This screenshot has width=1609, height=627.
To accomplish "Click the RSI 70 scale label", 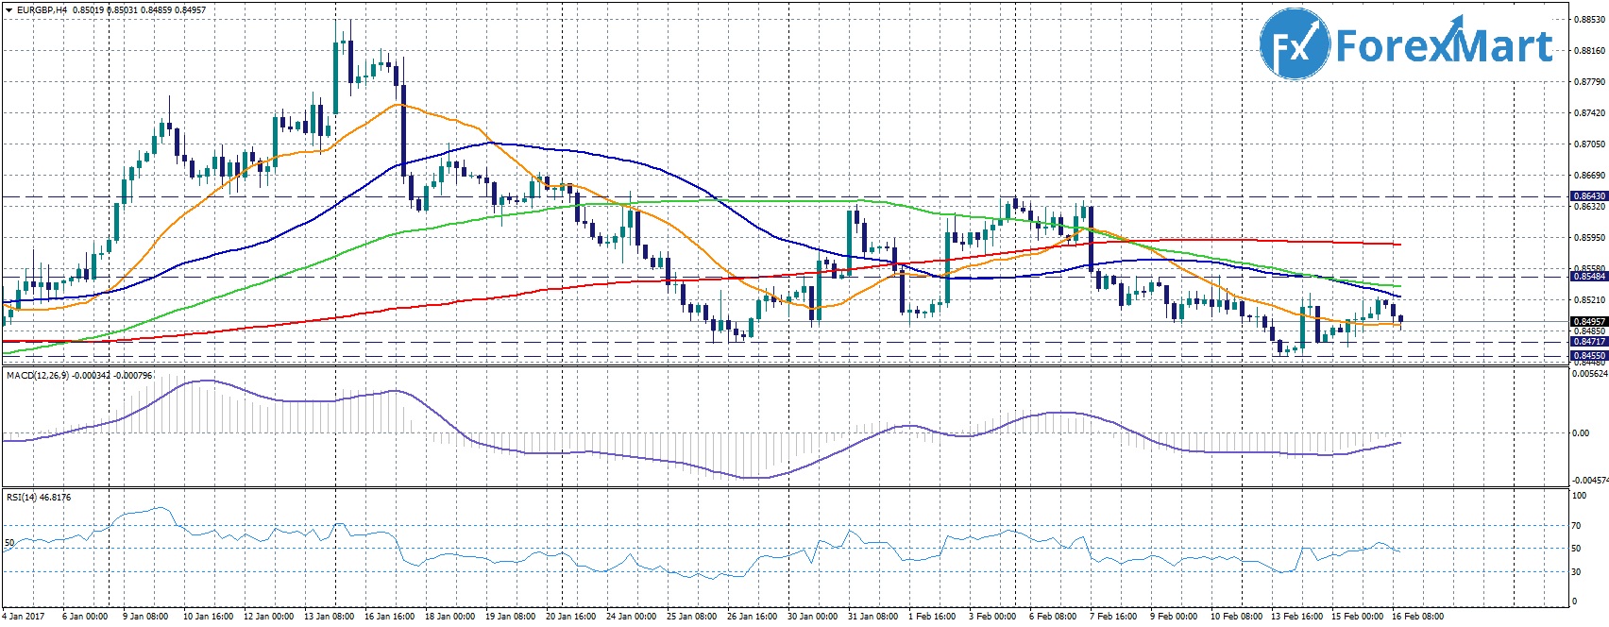I will point(1577,526).
